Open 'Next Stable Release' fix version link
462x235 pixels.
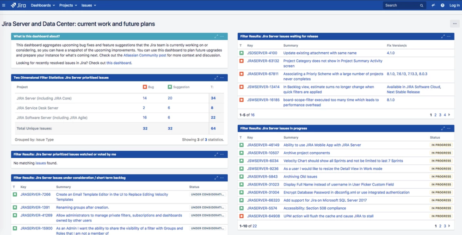coord(403,92)
